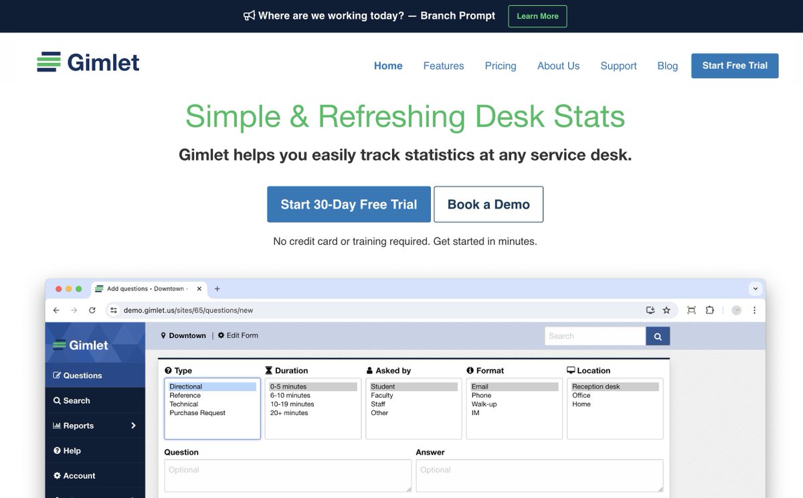Click the Edit Form gear link
This screenshot has height=498, width=803.
tap(238, 335)
